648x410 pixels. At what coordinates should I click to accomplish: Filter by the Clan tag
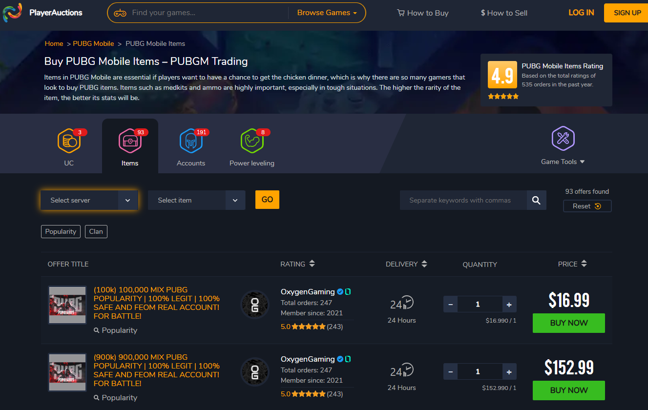96,231
